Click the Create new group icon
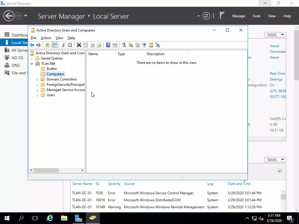Image resolution: width=299 pixels, height=224 pixels. click(x=131, y=45)
